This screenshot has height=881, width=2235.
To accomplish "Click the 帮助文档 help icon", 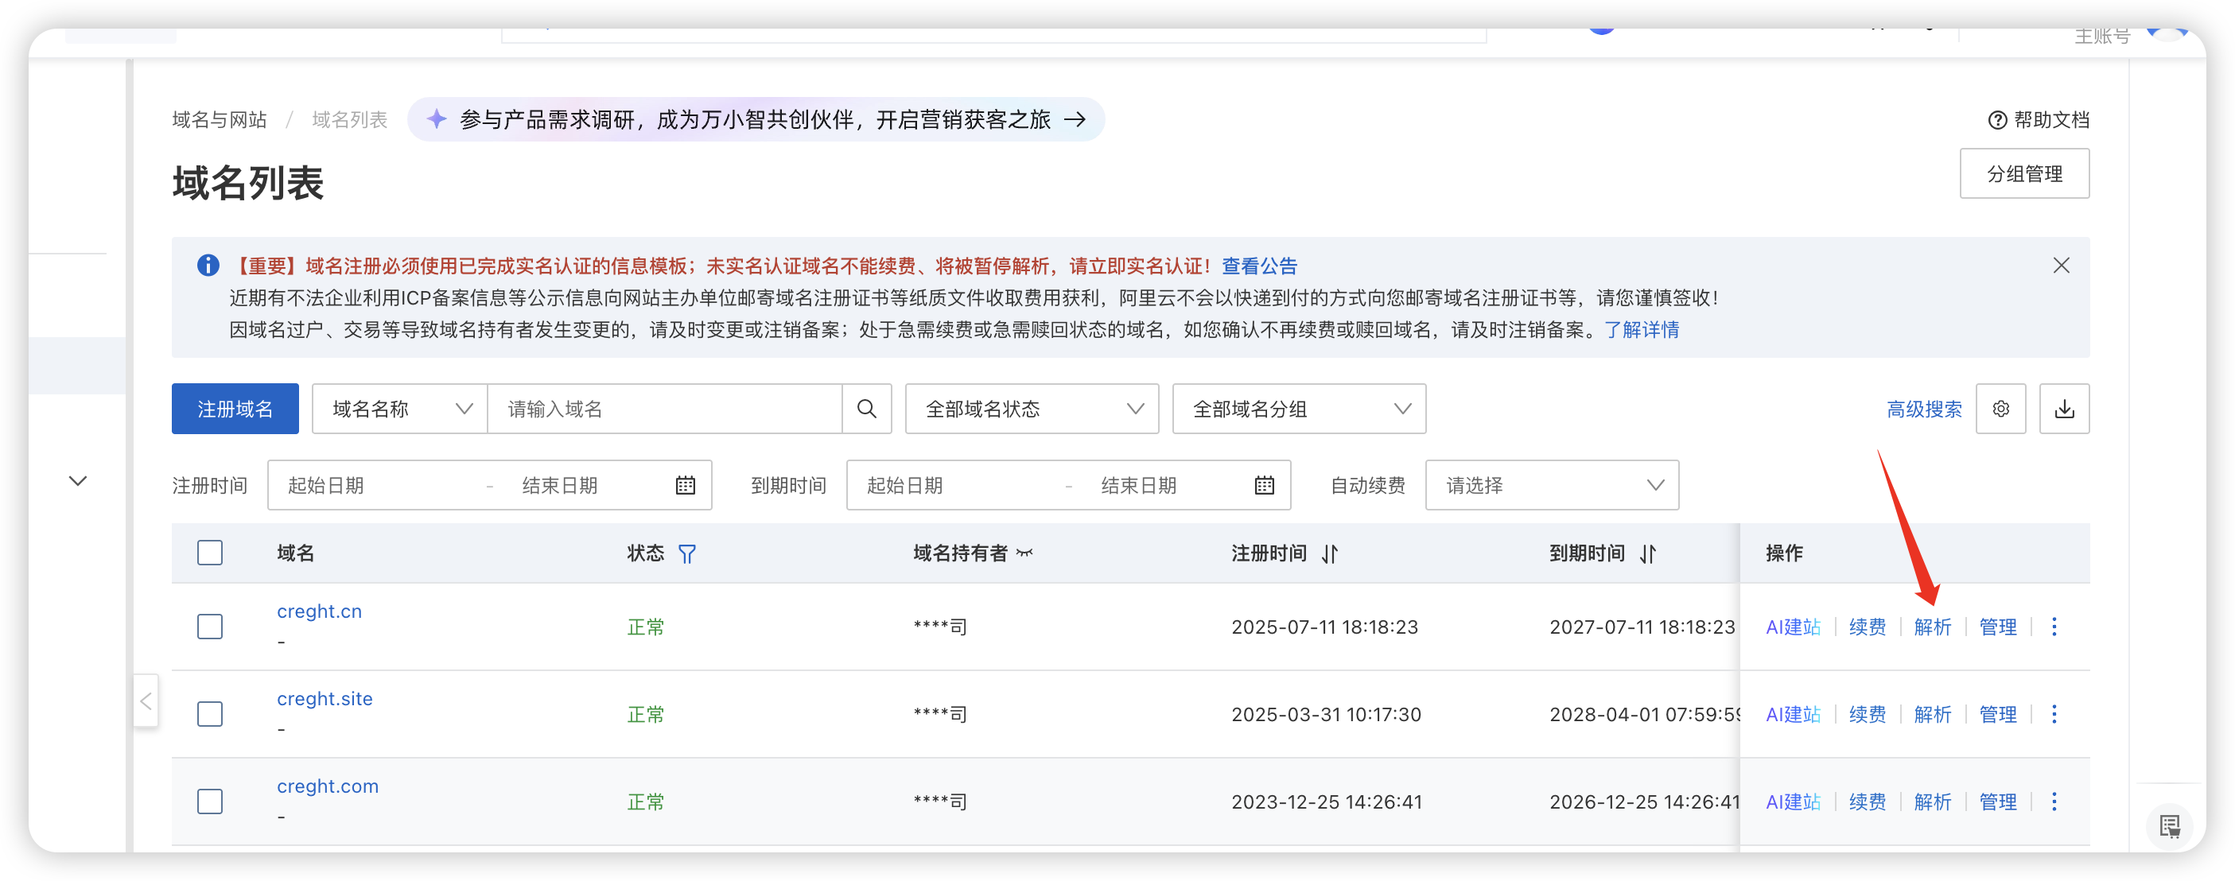I will click(x=1996, y=119).
